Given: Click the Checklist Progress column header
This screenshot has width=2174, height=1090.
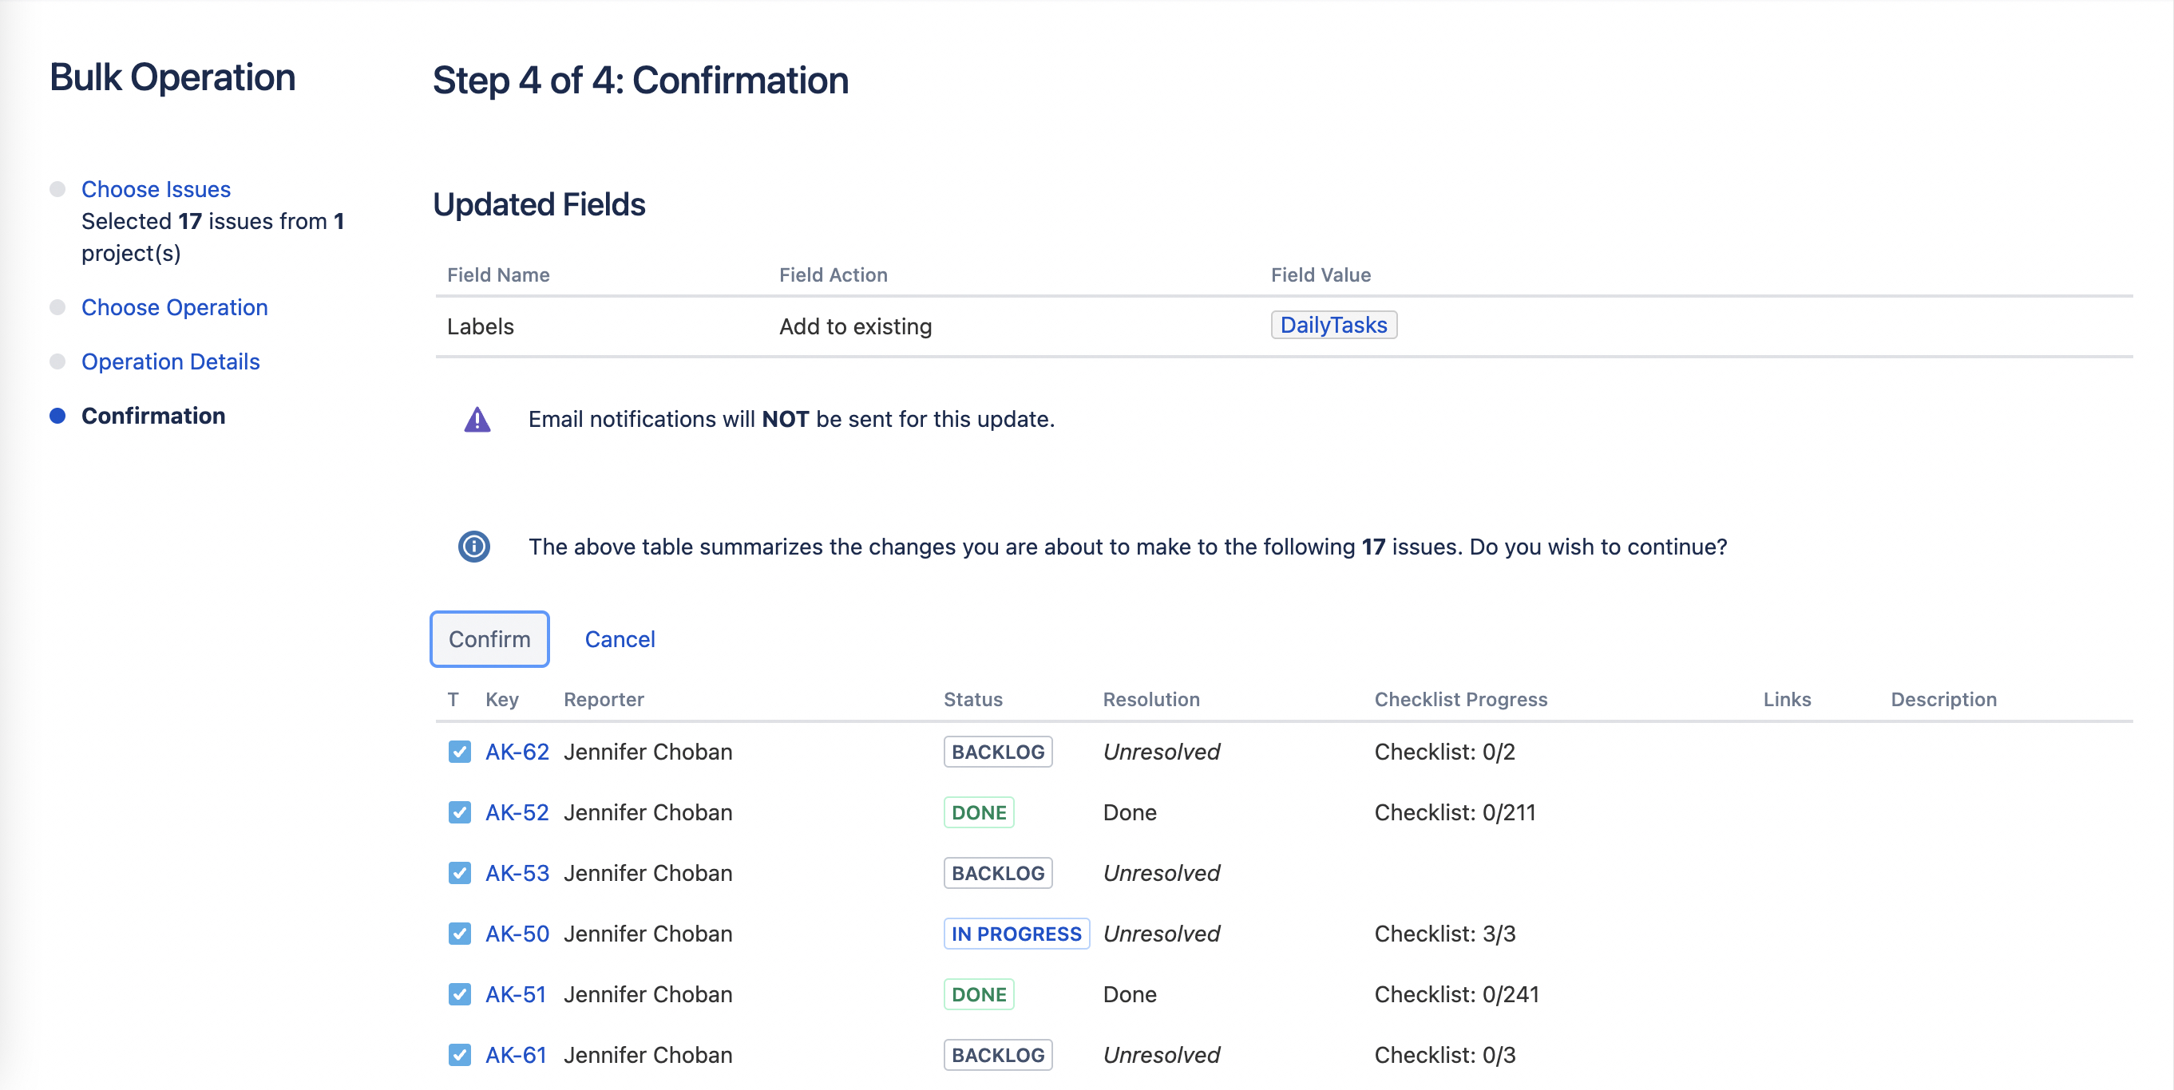Looking at the screenshot, I should click(x=1460, y=699).
